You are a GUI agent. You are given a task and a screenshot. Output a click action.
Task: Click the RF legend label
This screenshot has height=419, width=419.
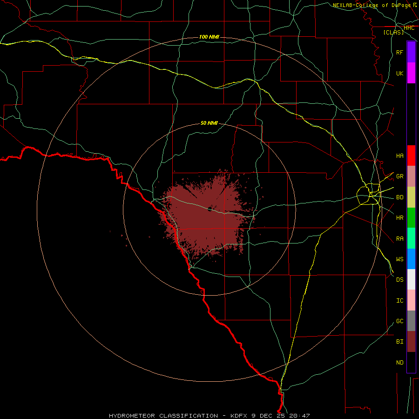coord(399,52)
